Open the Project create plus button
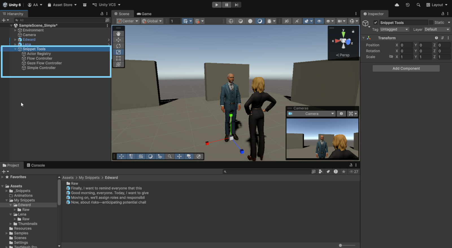 point(5,172)
